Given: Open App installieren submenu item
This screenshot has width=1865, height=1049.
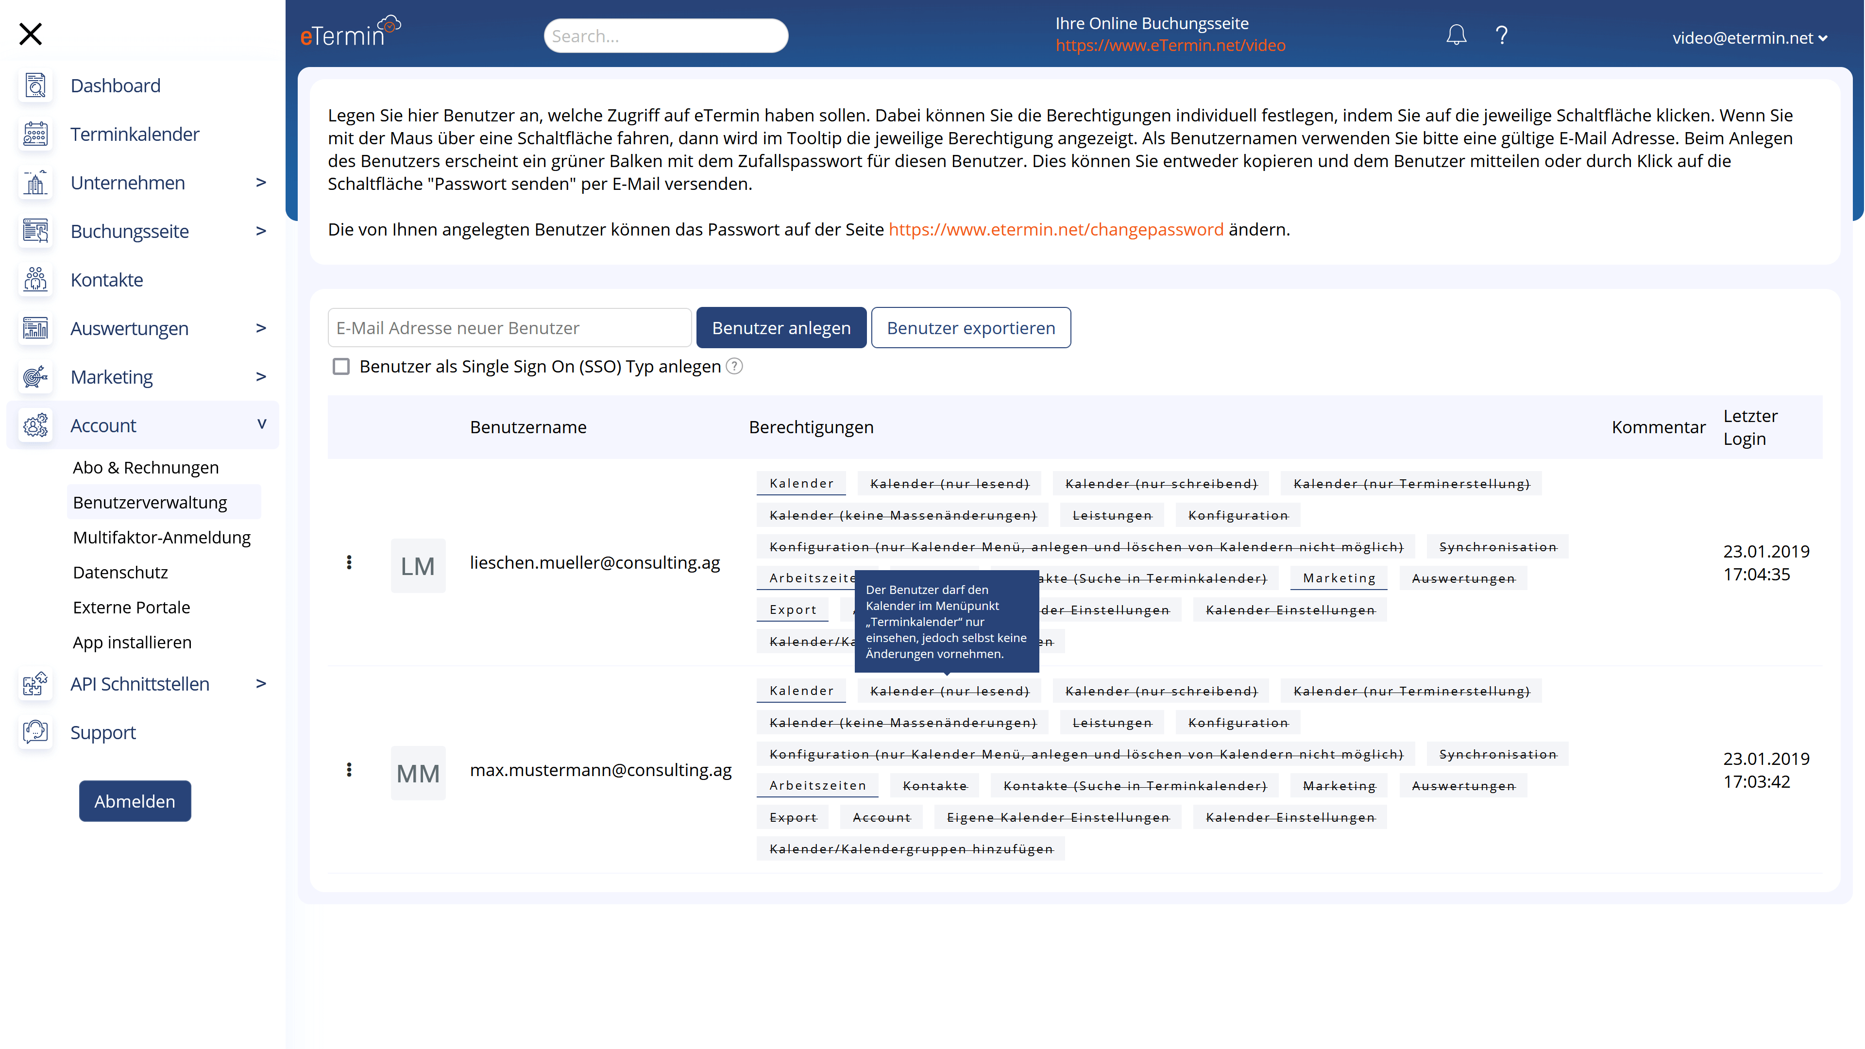Looking at the screenshot, I should 132,642.
